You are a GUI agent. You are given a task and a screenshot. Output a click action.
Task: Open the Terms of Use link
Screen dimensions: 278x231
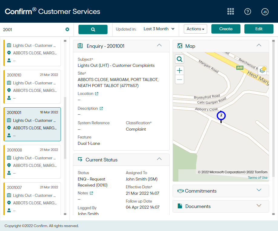tap(257, 177)
